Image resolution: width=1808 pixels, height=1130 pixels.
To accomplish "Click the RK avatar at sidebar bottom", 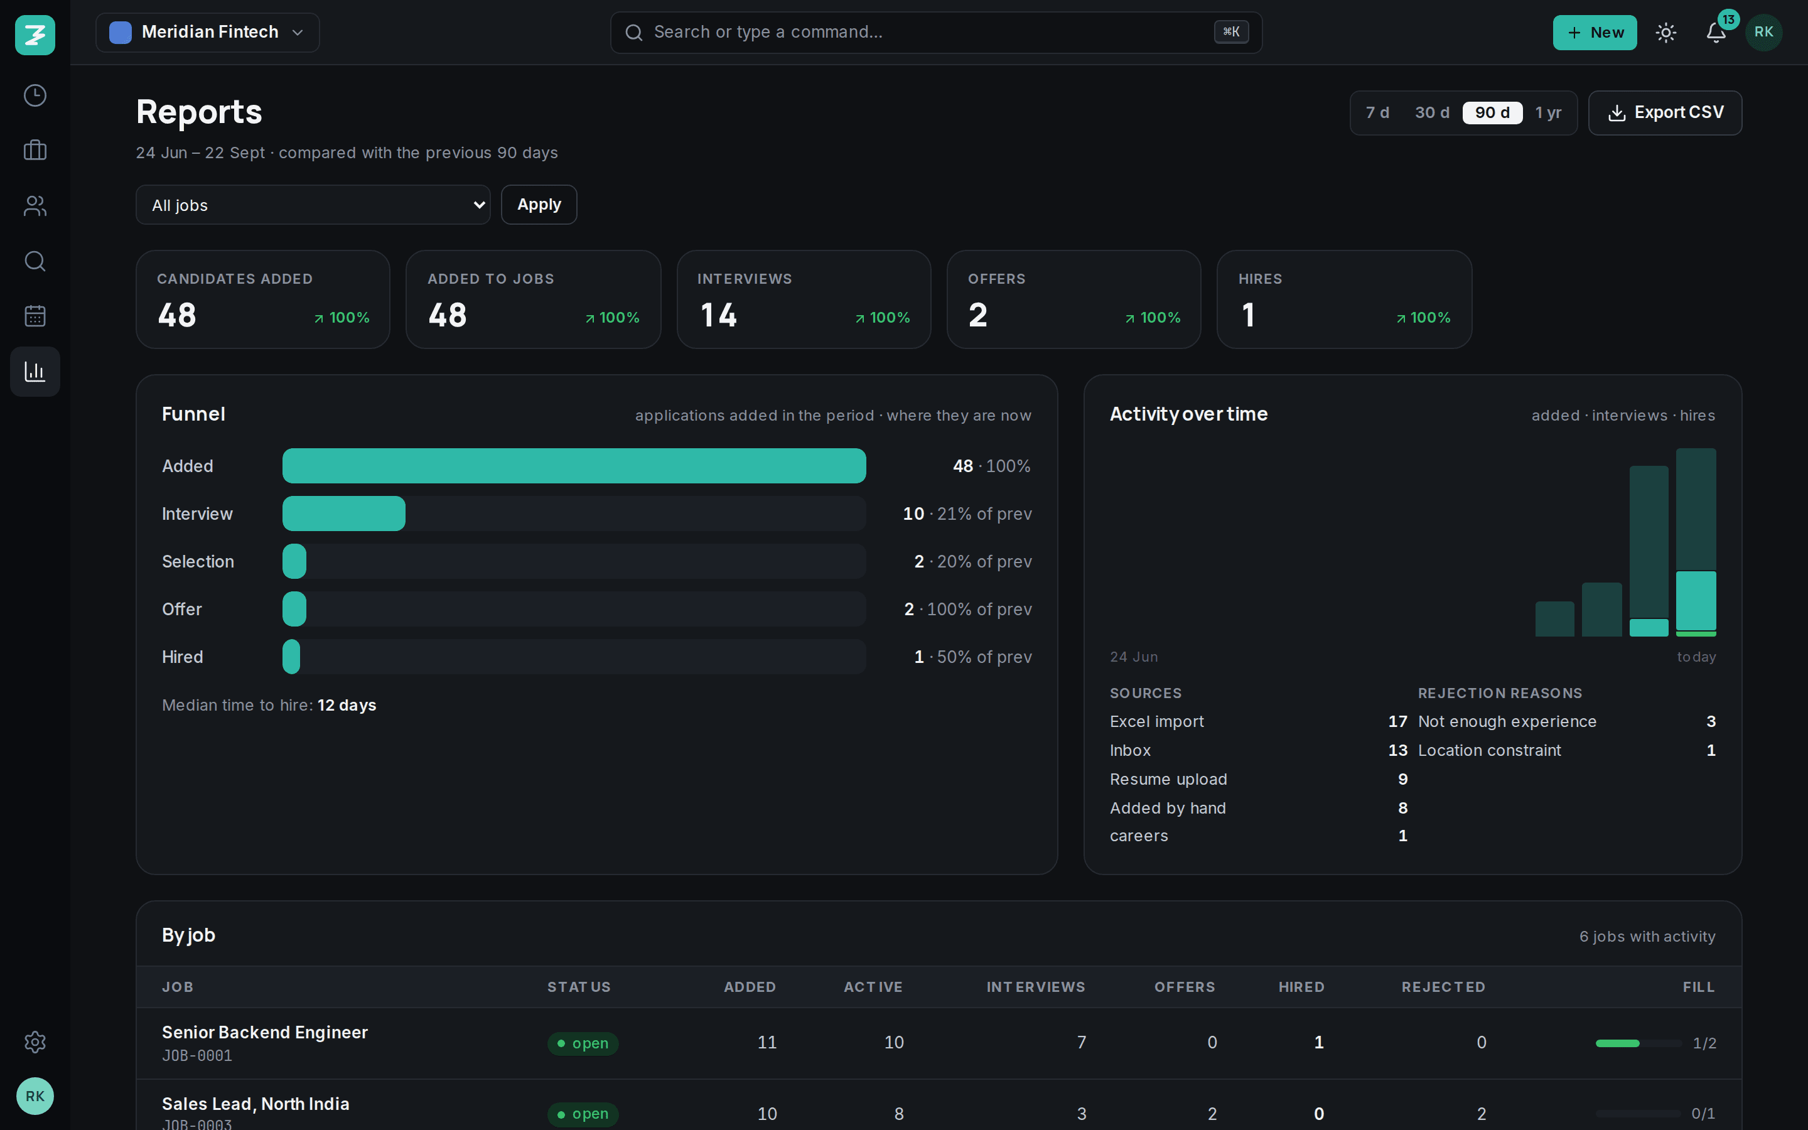I will [x=35, y=1095].
